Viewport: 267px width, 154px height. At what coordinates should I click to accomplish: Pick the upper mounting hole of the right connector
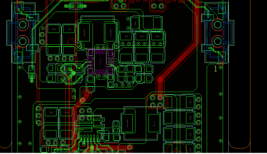click(x=218, y=25)
